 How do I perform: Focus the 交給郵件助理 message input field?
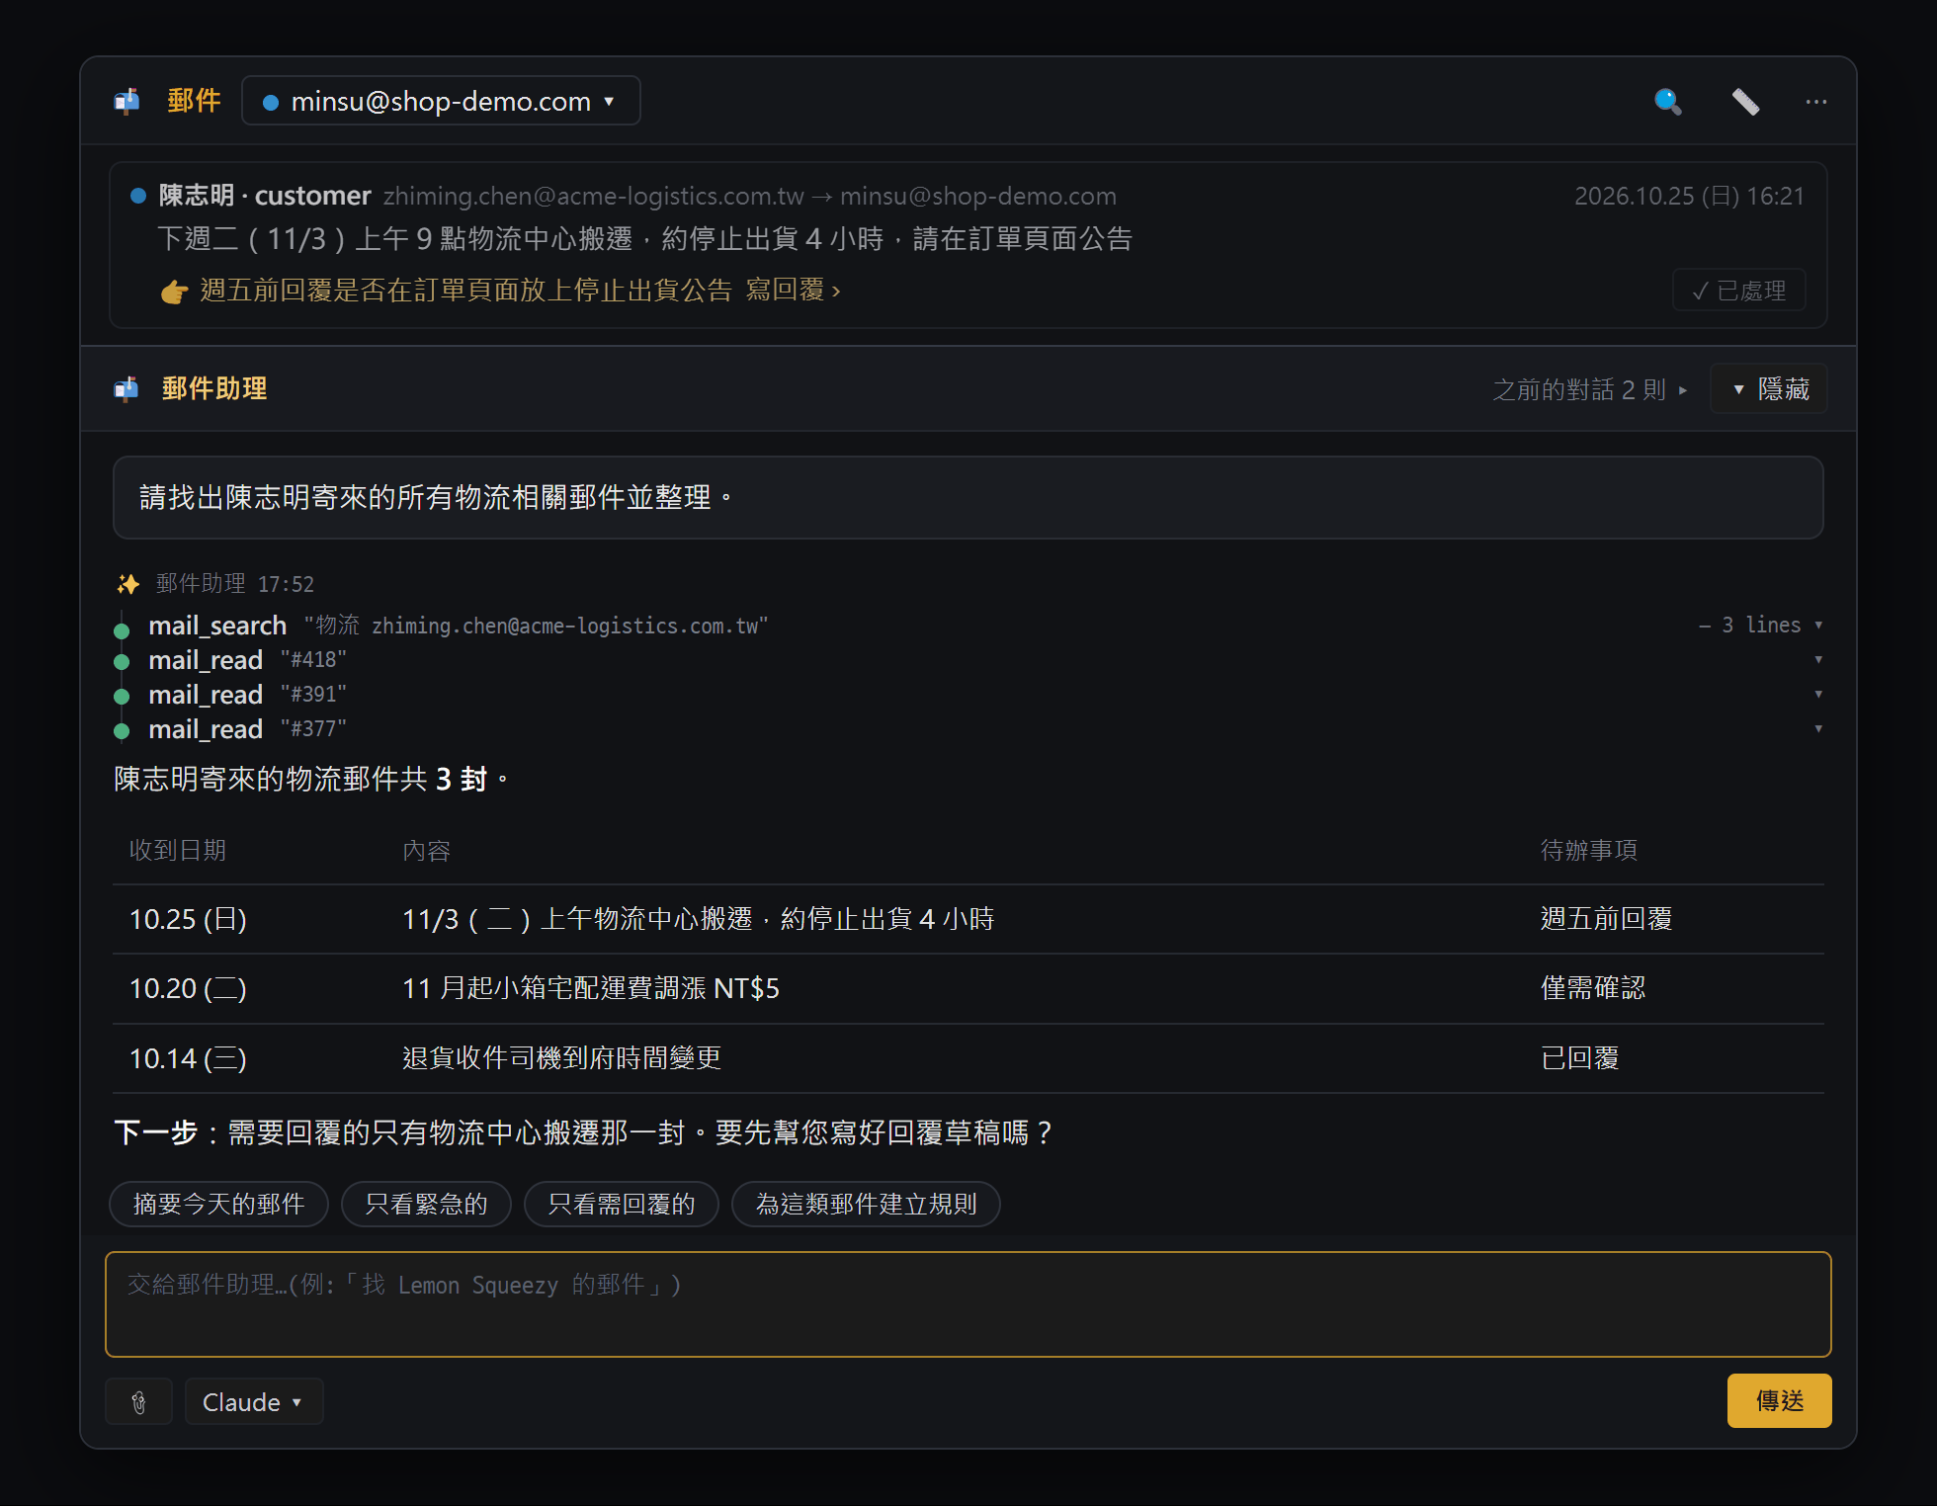[x=968, y=1304]
